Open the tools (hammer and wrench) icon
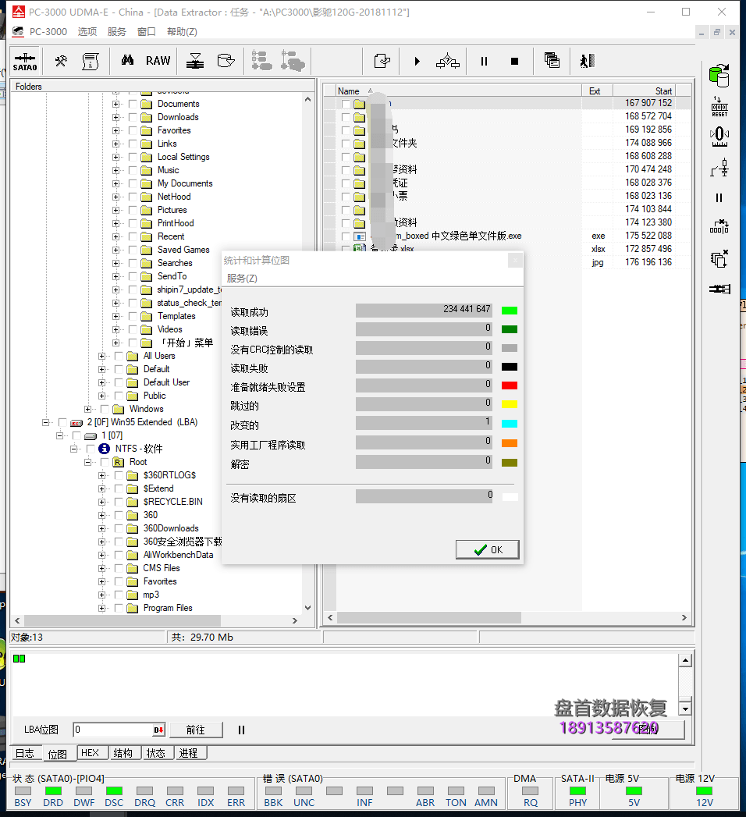Image resolution: width=746 pixels, height=817 pixels. (x=61, y=61)
